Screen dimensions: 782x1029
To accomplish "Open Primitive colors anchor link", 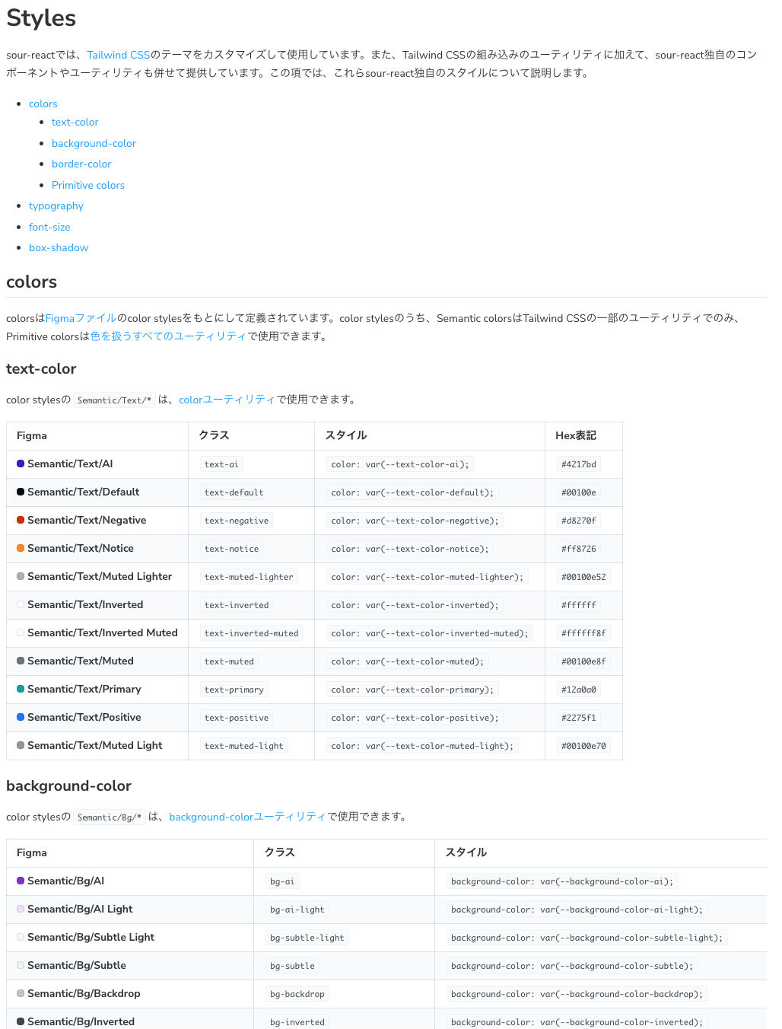I will click(x=88, y=185).
